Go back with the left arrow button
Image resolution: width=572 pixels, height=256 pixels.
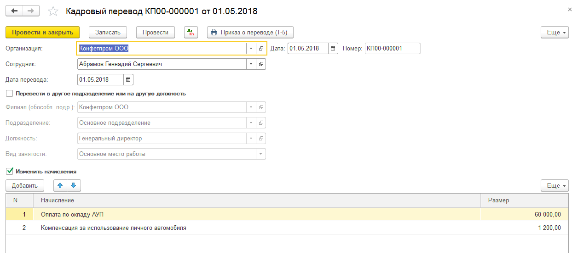coord(14,11)
